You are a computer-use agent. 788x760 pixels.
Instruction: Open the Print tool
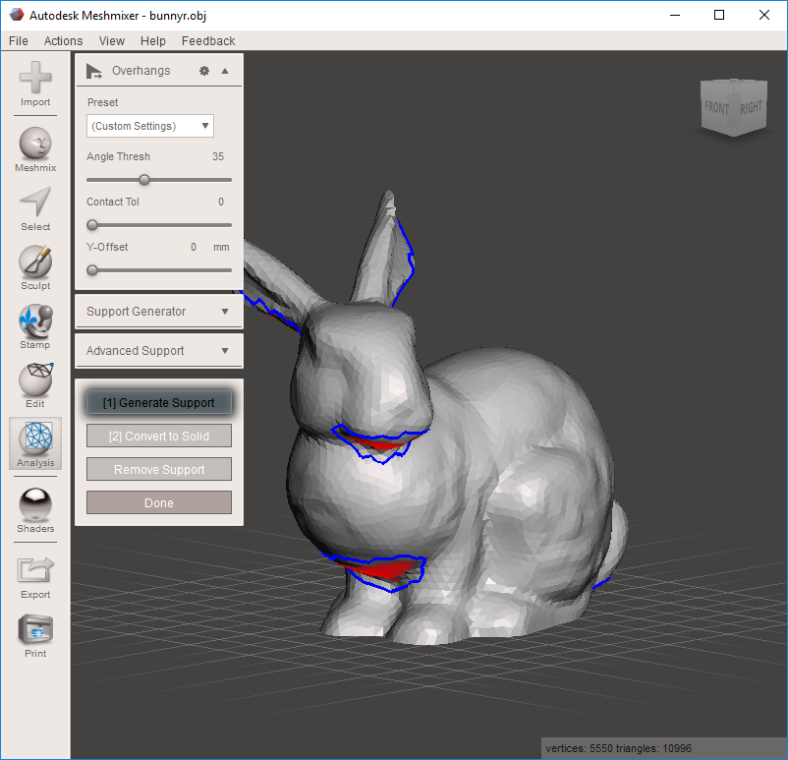click(35, 629)
